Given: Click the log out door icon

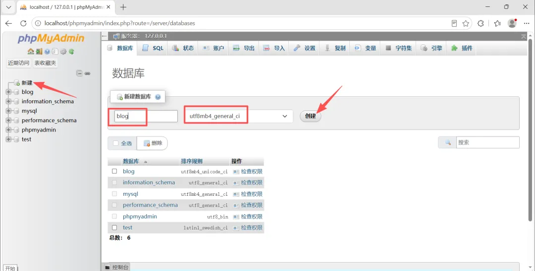Looking at the screenshot, I should 39,52.
